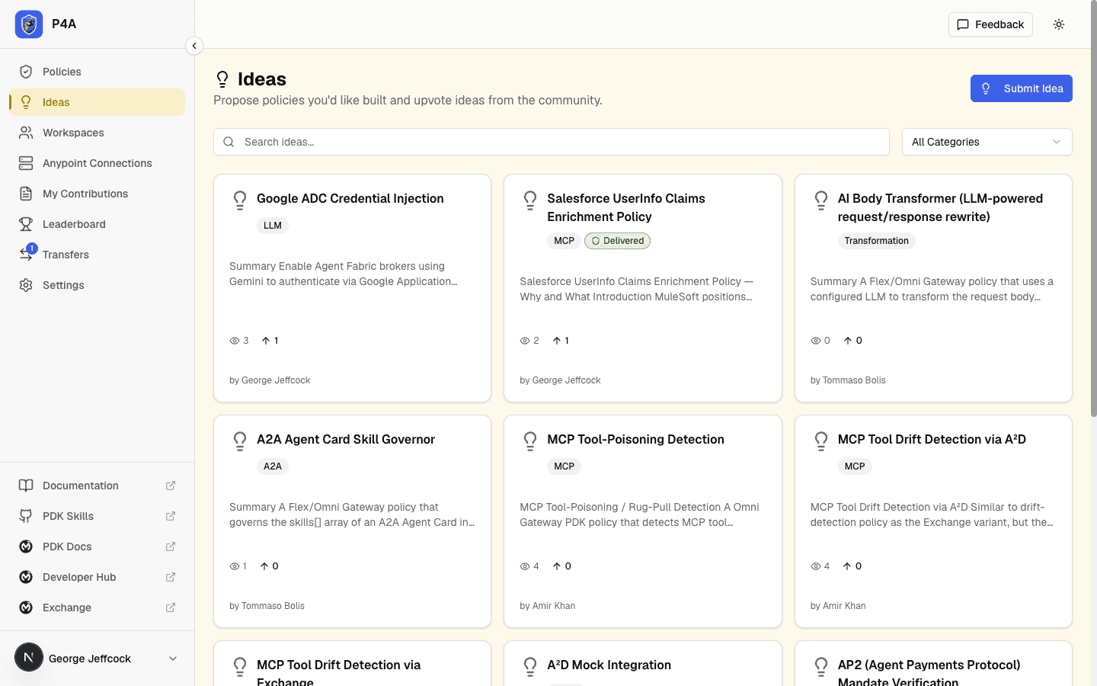Open the Leaderboard page

coord(98,224)
